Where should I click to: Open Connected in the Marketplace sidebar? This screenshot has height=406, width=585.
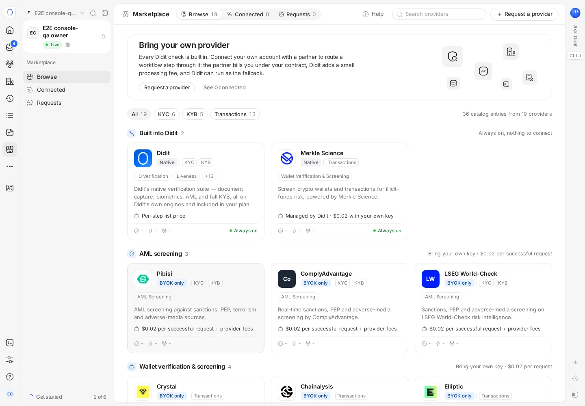(67, 90)
